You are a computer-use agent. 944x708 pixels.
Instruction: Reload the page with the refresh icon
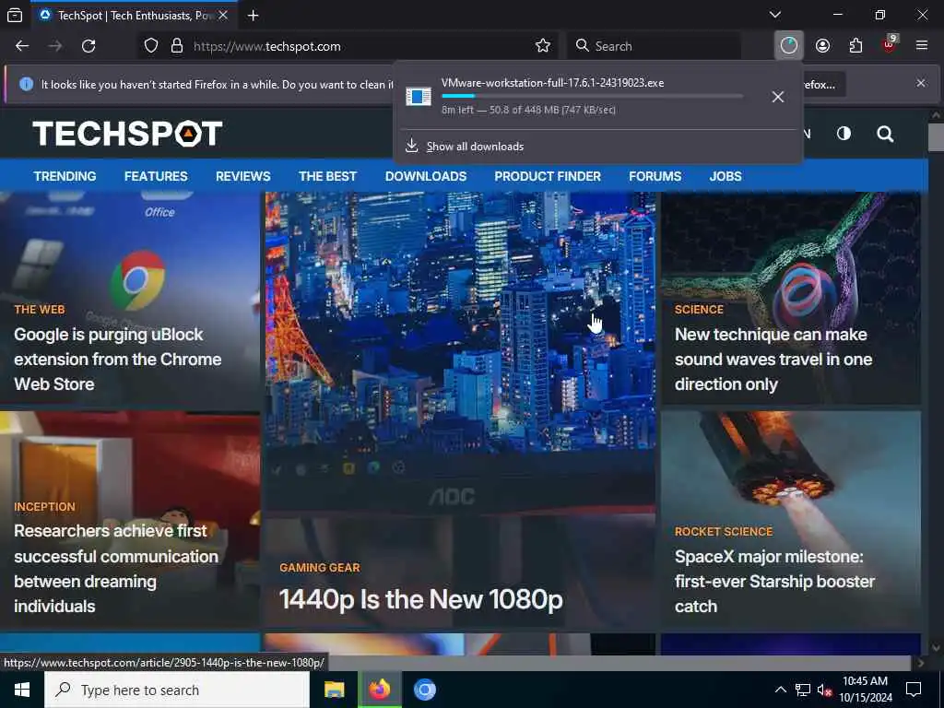point(88,46)
